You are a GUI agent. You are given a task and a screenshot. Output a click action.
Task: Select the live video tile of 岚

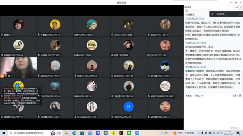coord(18,67)
